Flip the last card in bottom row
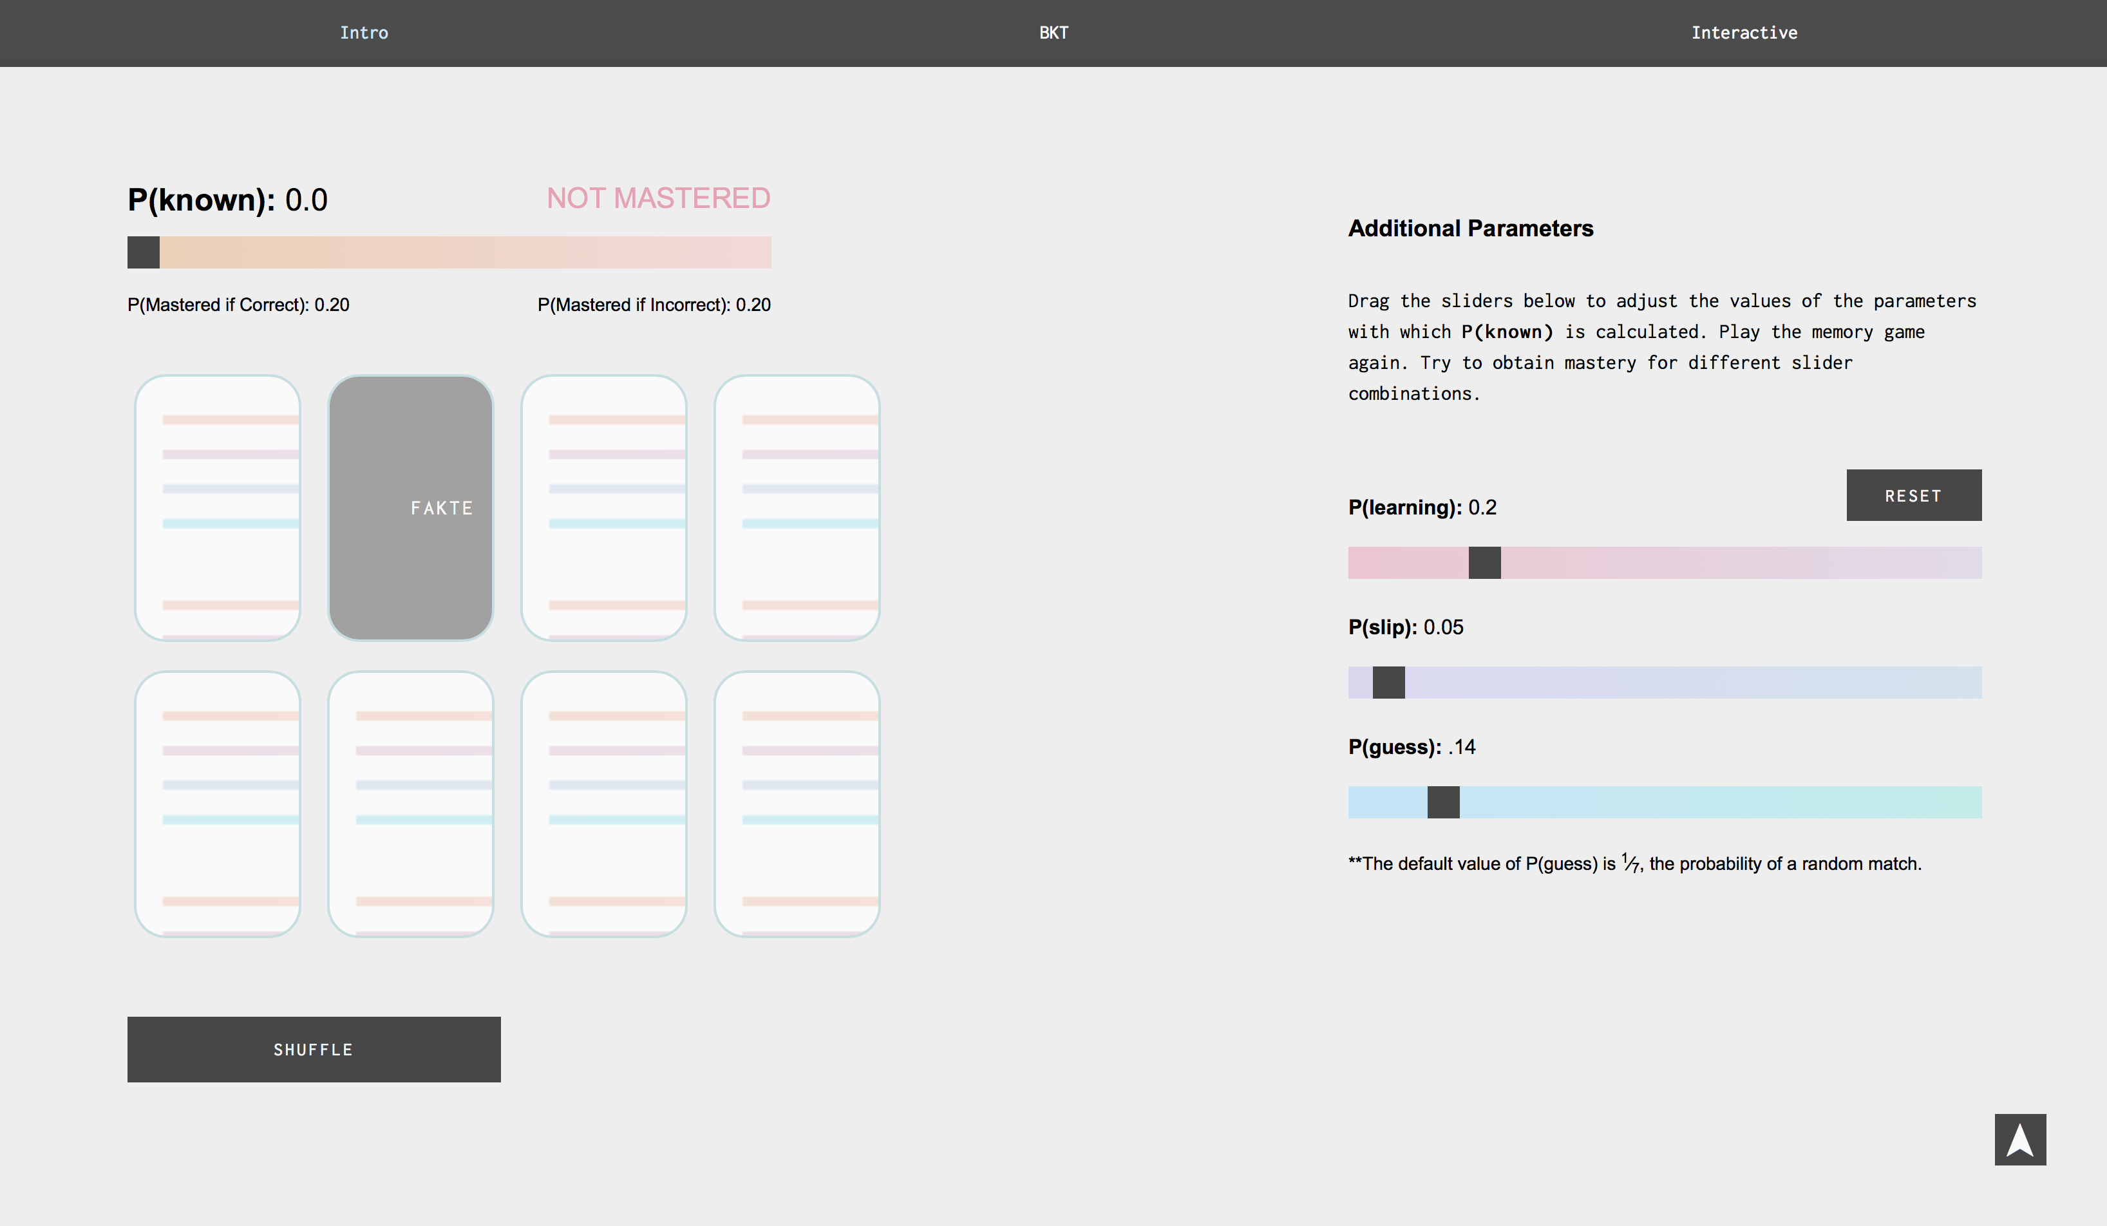 pyautogui.click(x=797, y=804)
